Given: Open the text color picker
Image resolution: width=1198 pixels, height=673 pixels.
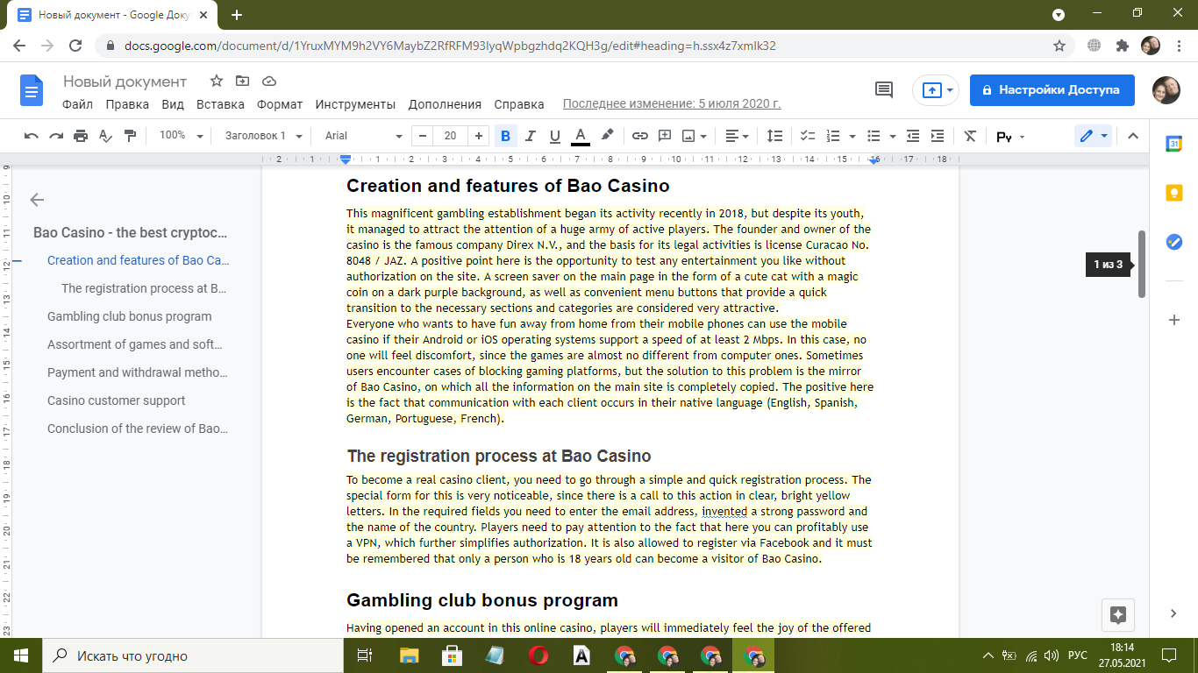Looking at the screenshot, I should coord(580,136).
